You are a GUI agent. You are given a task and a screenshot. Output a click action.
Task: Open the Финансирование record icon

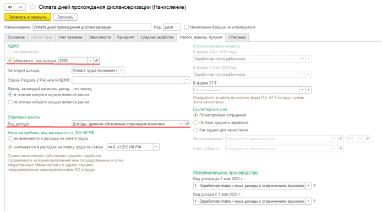[x=340, y=138]
